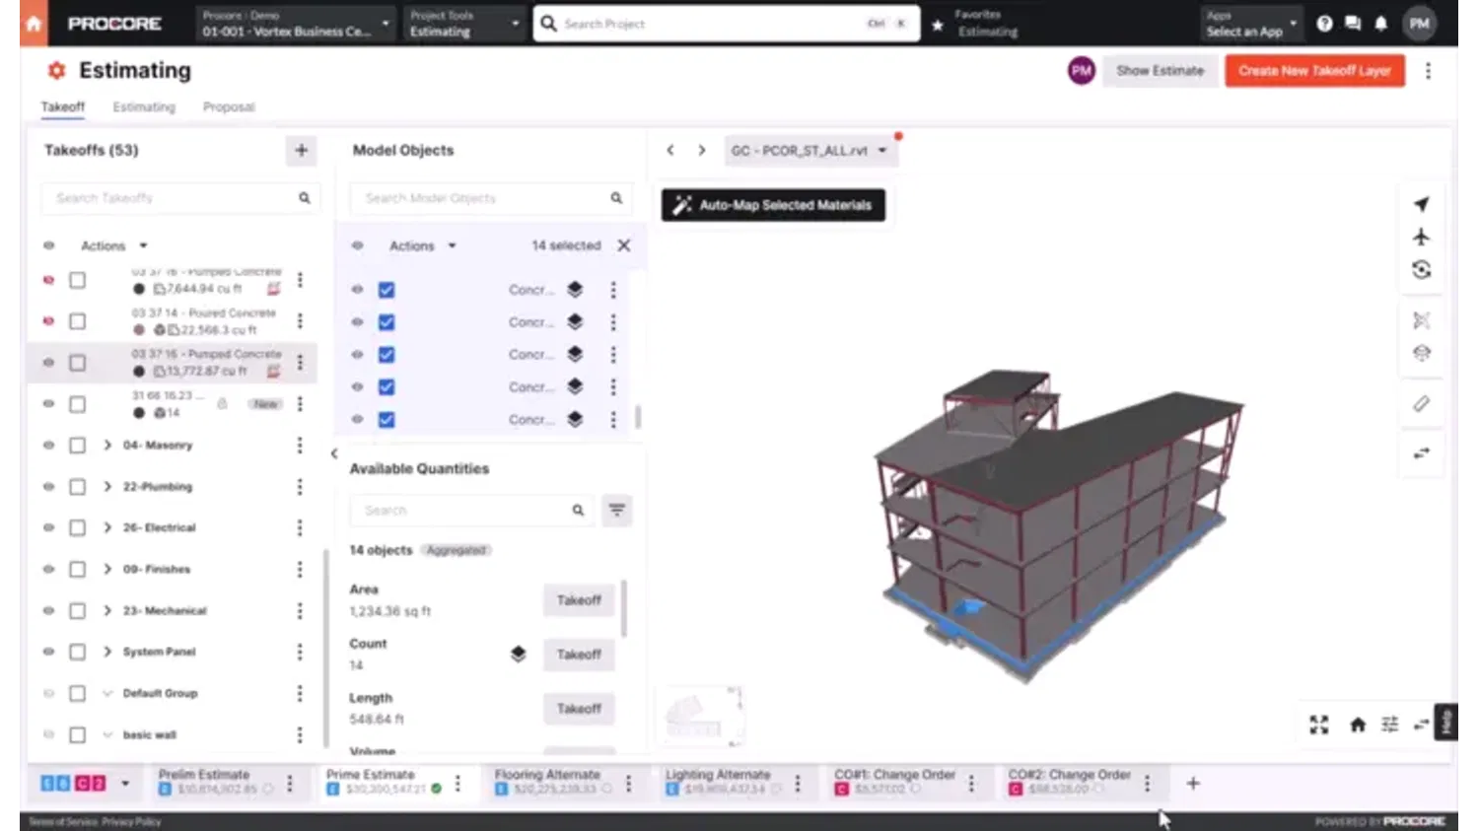1479x831 pixels.
Task: Go to the previous model with the left arrow
Action: coord(670,150)
